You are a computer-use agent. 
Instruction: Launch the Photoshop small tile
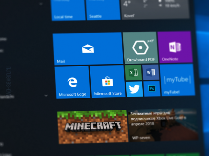(x=152, y=89)
